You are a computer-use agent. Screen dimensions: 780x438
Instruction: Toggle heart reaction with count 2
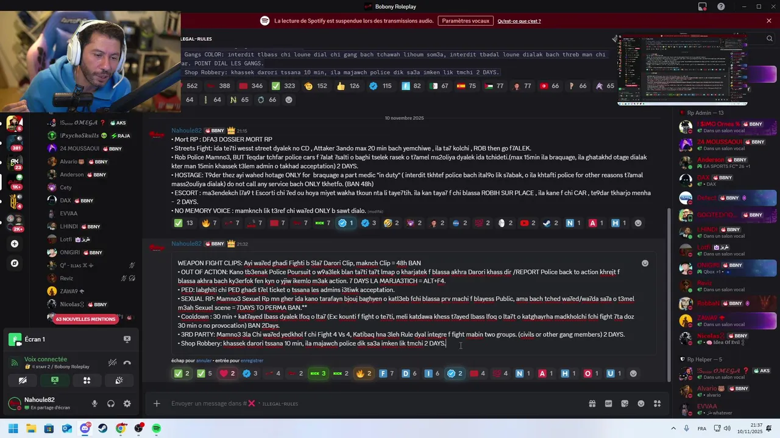pos(227,374)
